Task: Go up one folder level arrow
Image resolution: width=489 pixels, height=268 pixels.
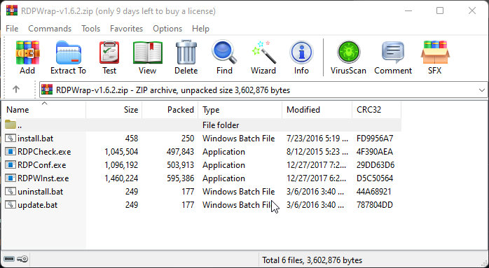Action: click(x=16, y=90)
